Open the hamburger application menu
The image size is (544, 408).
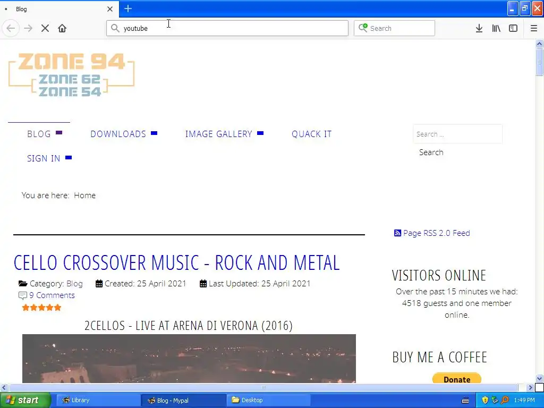pos(534,28)
